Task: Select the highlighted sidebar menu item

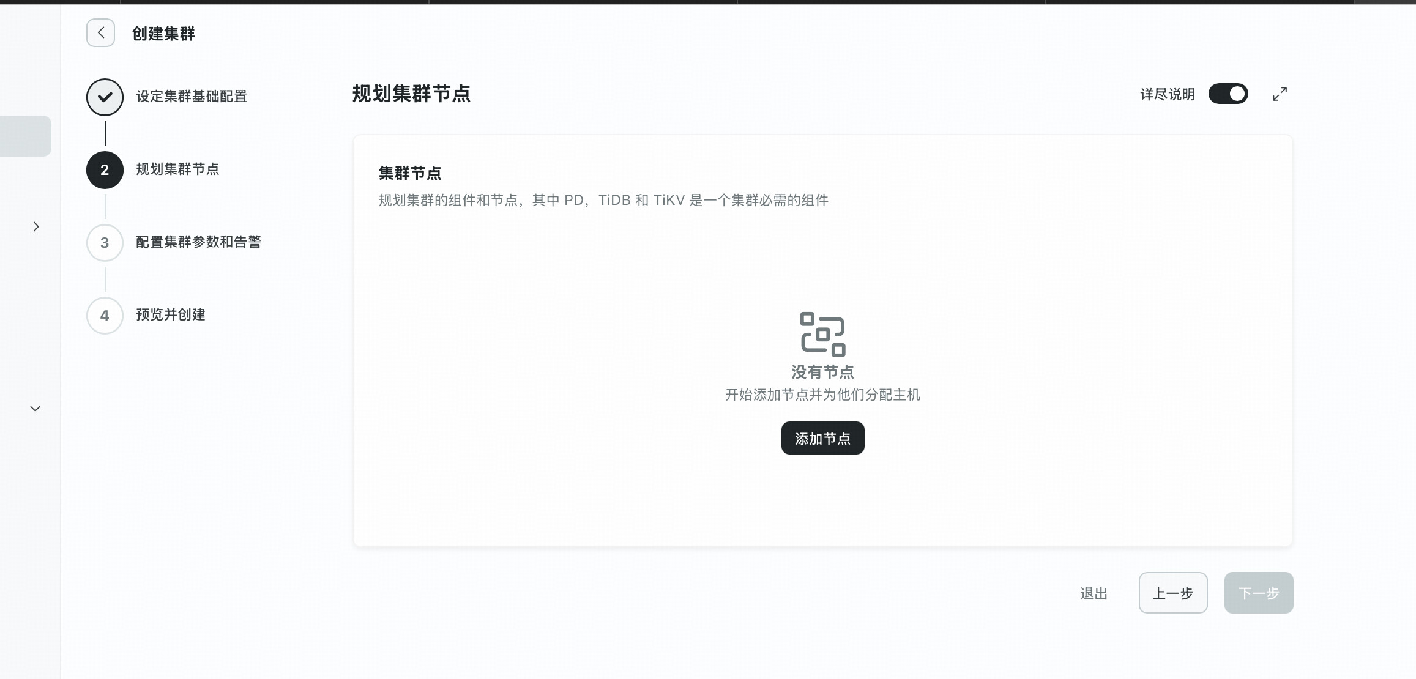Action: 25,136
